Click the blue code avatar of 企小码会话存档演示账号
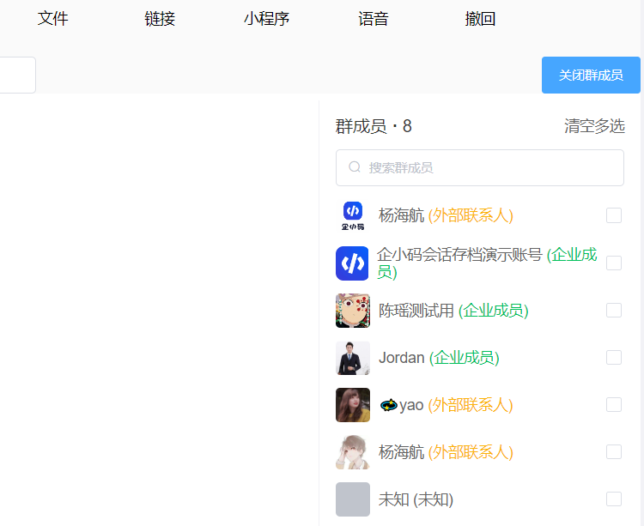644x526 pixels. tap(352, 263)
